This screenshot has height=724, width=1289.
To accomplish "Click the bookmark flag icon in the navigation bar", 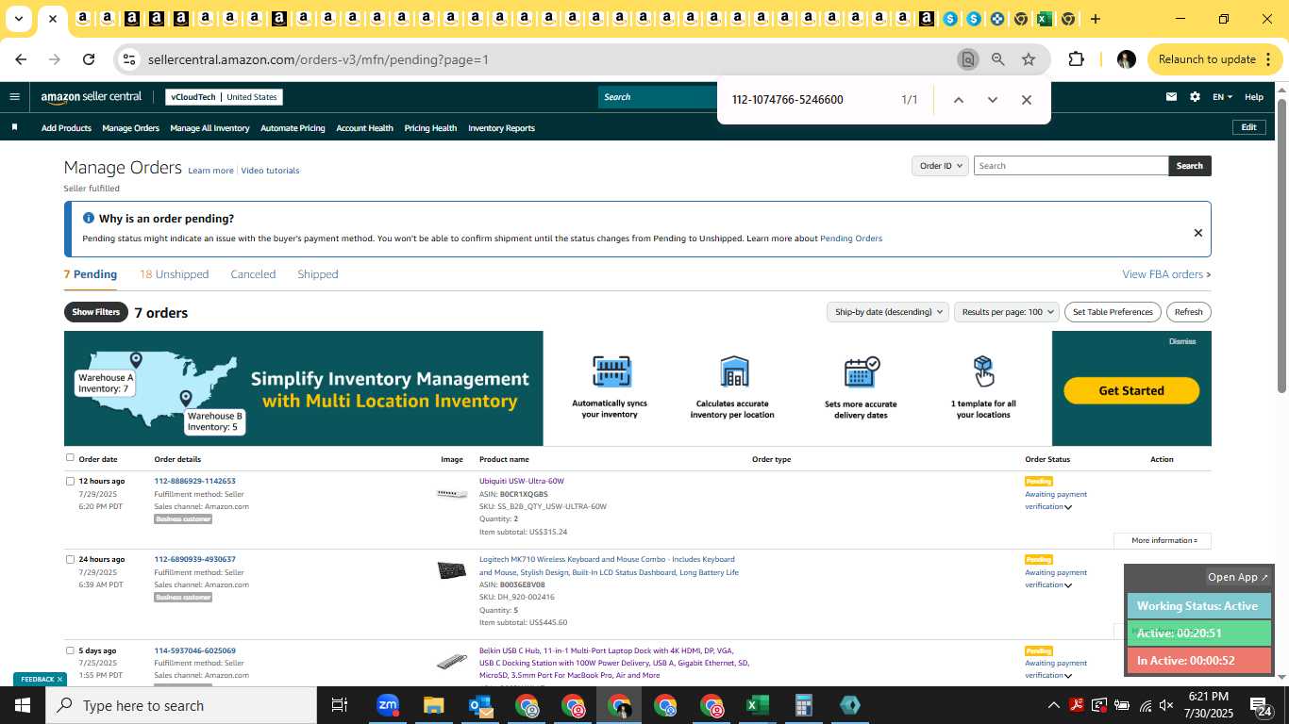I will point(14,127).
